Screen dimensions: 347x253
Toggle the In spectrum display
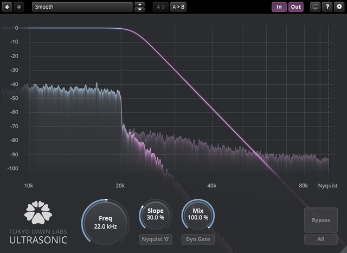pyautogui.click(x=279, y=7)
